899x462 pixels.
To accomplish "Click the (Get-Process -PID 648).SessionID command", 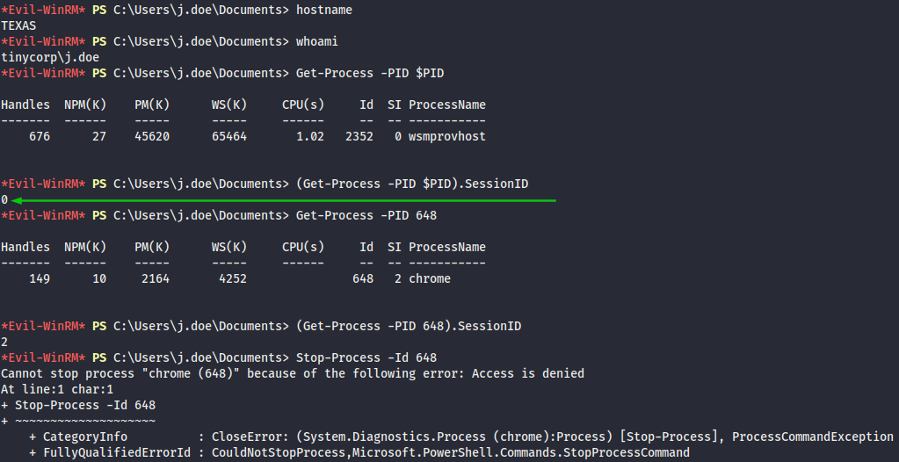I will pyautogui.click(x=409, y=326).
